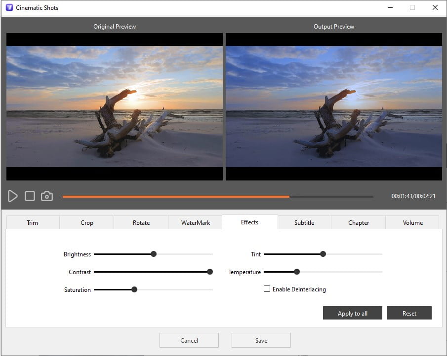
Task: Click the Tint slider handle
Action: point(323,254)
